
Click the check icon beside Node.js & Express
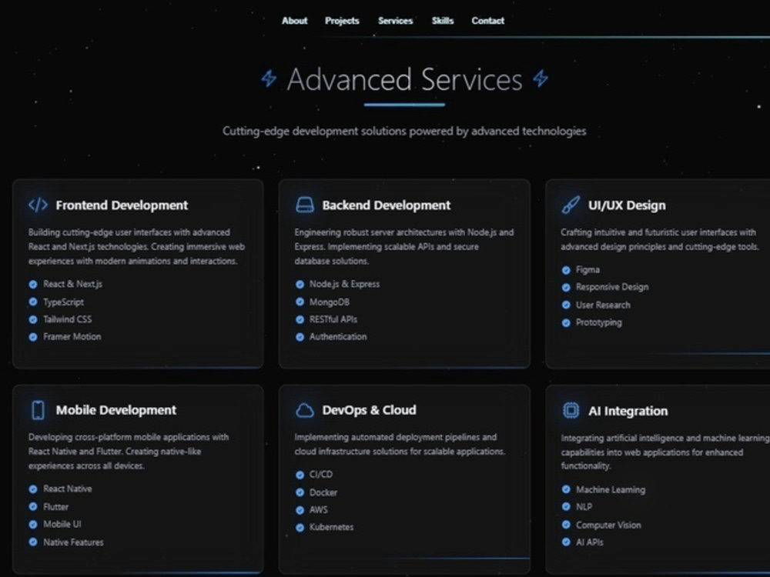tap(300, 284)
